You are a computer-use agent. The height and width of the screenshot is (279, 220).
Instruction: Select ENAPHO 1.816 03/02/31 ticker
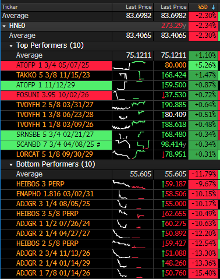pyautogui.click(x=55, y=194)
